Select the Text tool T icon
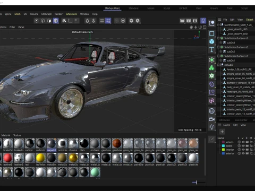Image resolution: width=255 pixels, height=191 pixels. pos(212,50)
